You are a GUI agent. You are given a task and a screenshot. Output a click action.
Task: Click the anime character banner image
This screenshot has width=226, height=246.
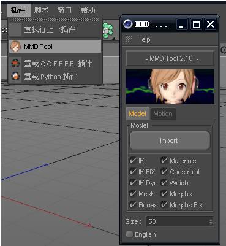pyautogui.click(x=170, y=86)
